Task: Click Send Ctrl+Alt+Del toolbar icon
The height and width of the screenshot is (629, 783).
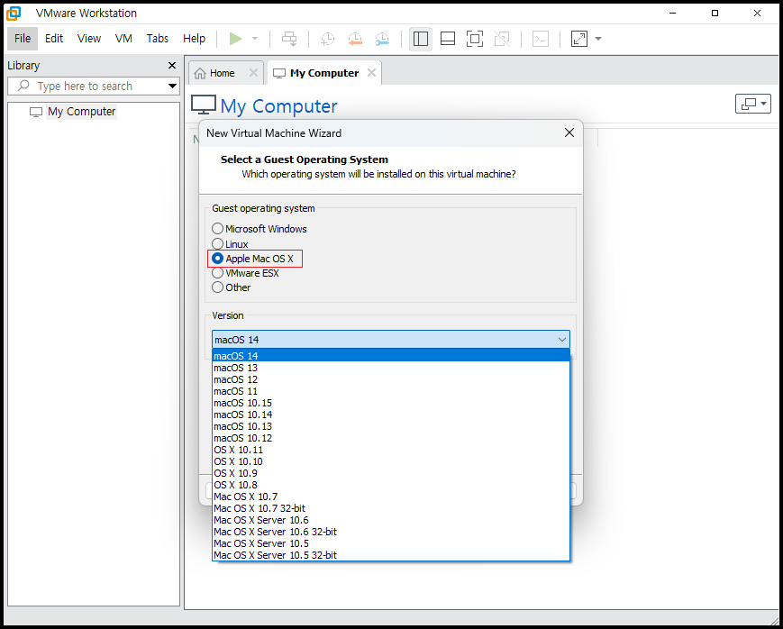Action: [x=289, y=39]
